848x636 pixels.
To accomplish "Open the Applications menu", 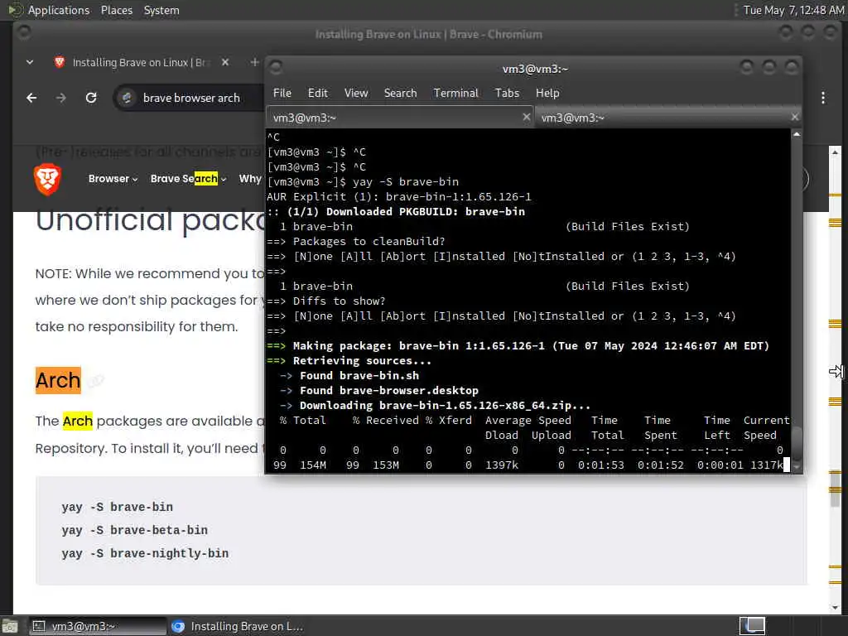I will pyautogui.click(x=59, y=10).
